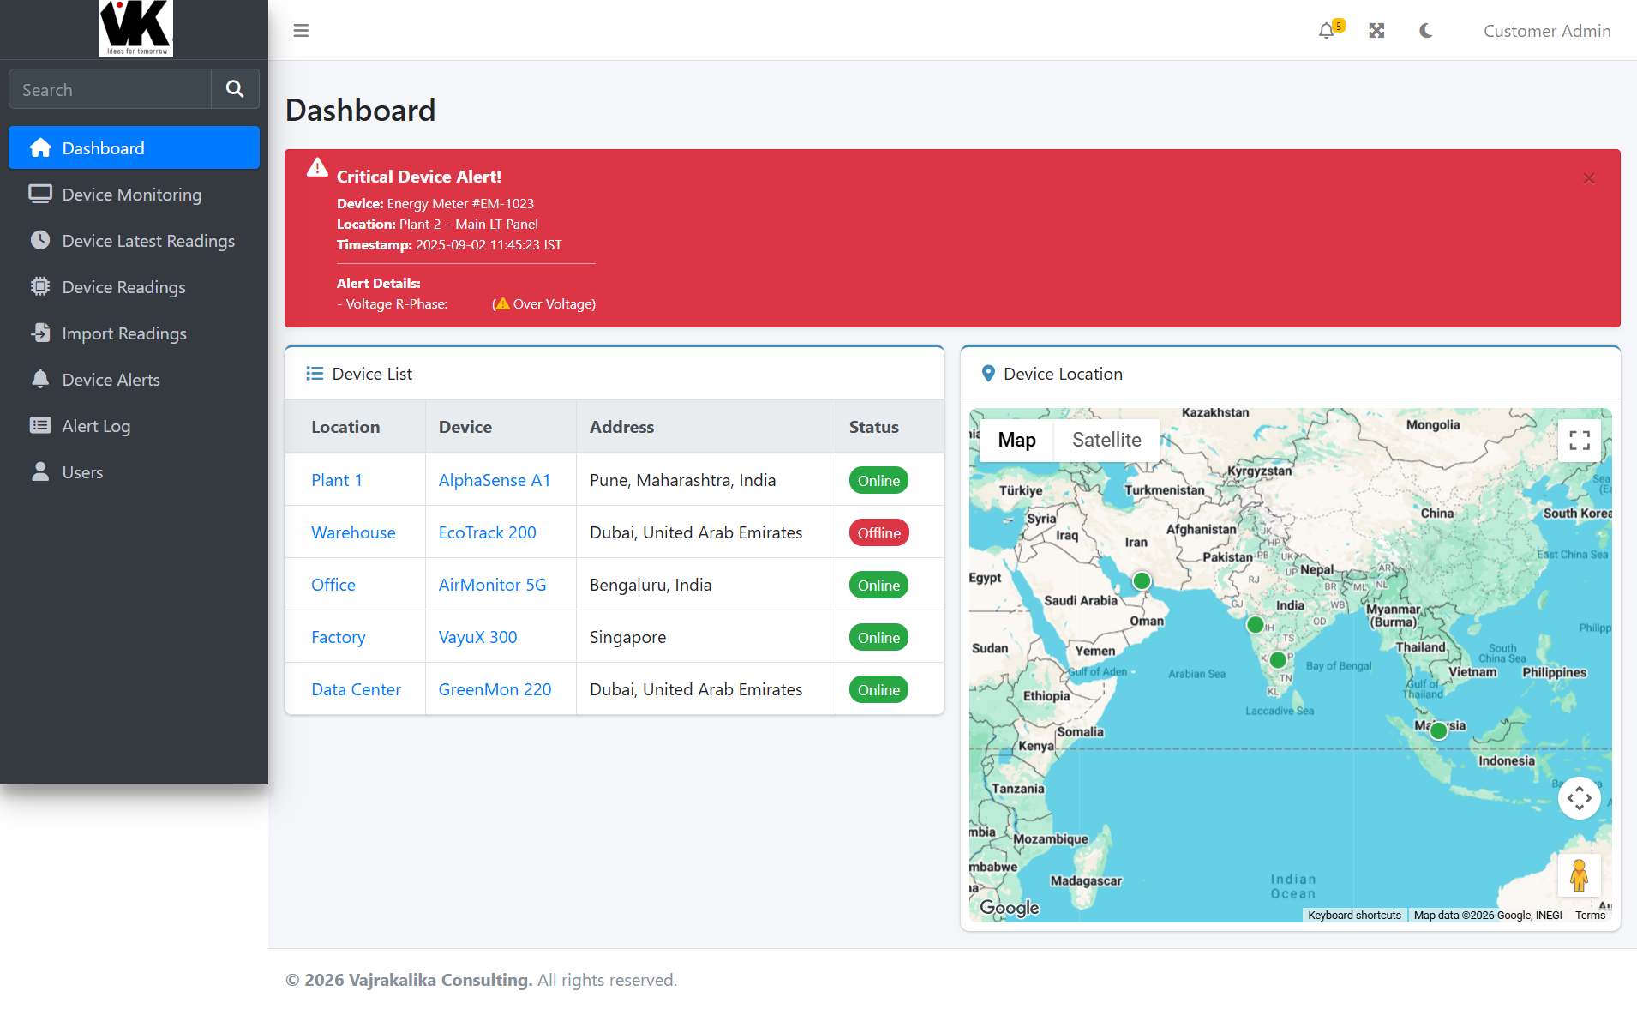Click the Bengaluru device marker on map
Image resolution: width=1637 pixels, height=1009 pixels.
1278,660
